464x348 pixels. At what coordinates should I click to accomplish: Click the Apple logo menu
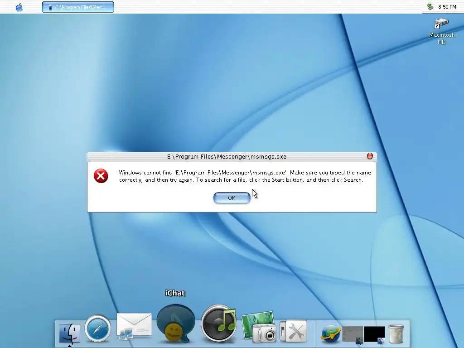19,7
